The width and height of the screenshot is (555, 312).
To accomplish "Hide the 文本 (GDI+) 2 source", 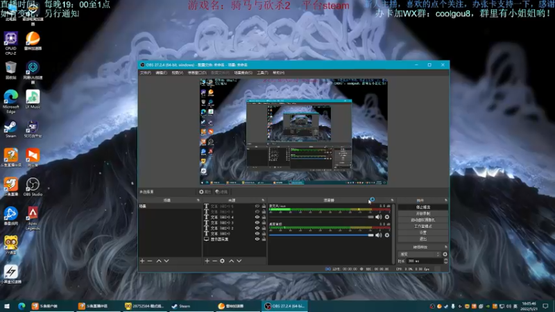I will (x=257, y=228).
